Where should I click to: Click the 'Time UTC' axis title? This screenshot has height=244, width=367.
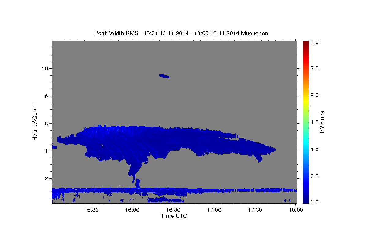coord(174,216)
